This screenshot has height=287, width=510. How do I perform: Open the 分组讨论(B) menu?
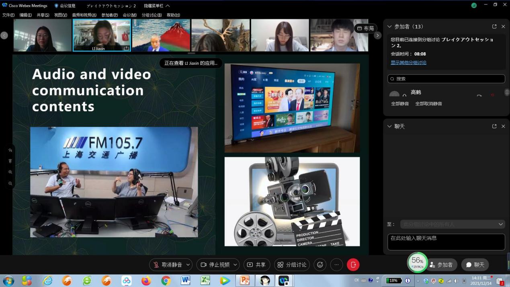click(152, 15)
